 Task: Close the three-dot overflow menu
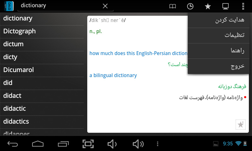point(243,6)
